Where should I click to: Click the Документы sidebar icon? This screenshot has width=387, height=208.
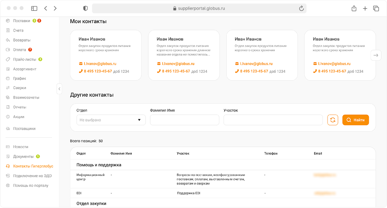point(8,156)
